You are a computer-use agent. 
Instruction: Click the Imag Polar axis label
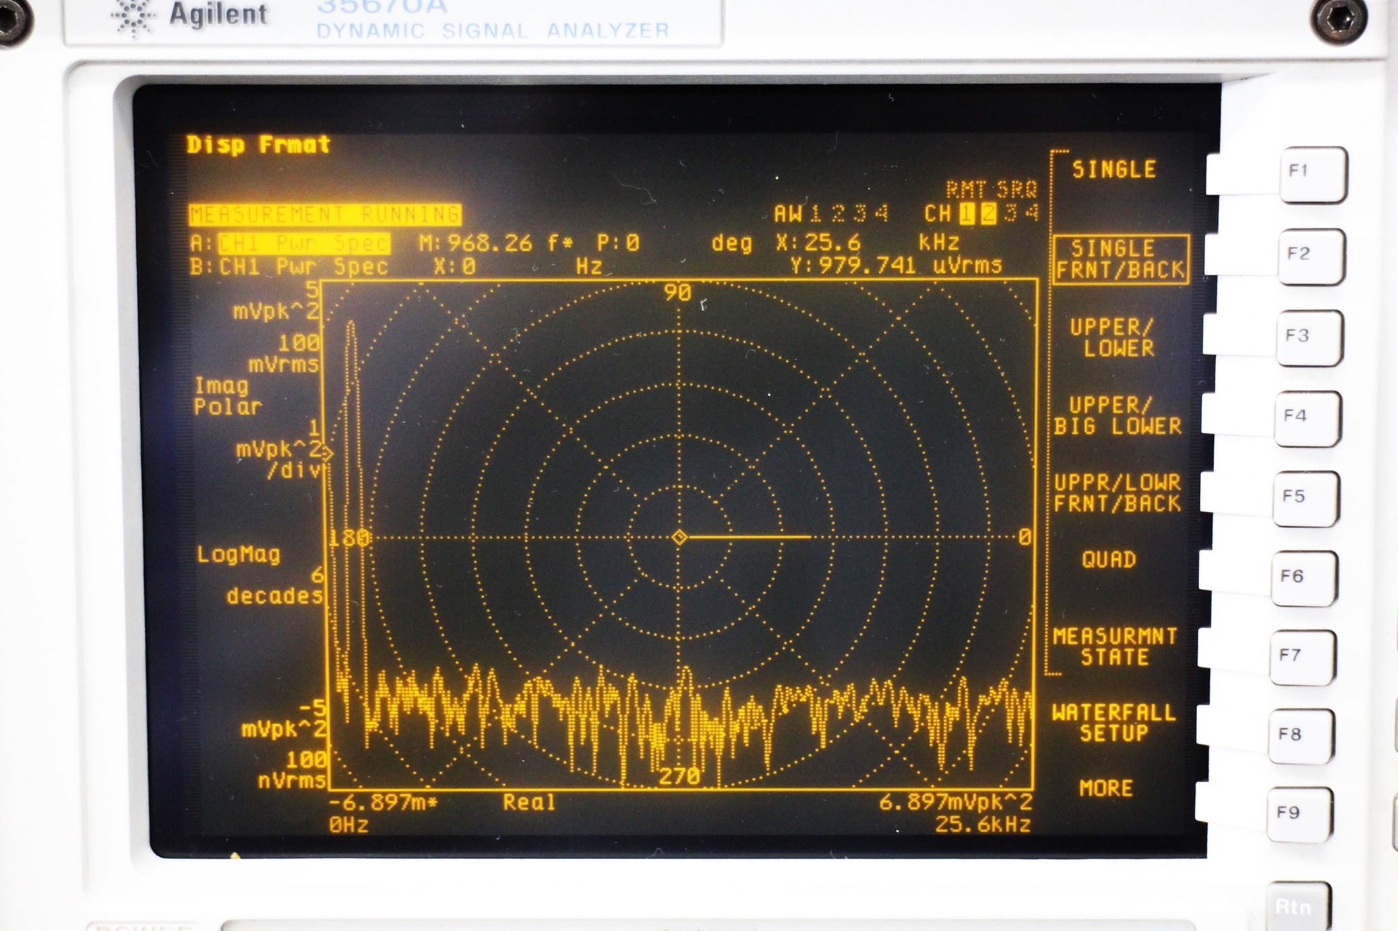coord(227,396)
